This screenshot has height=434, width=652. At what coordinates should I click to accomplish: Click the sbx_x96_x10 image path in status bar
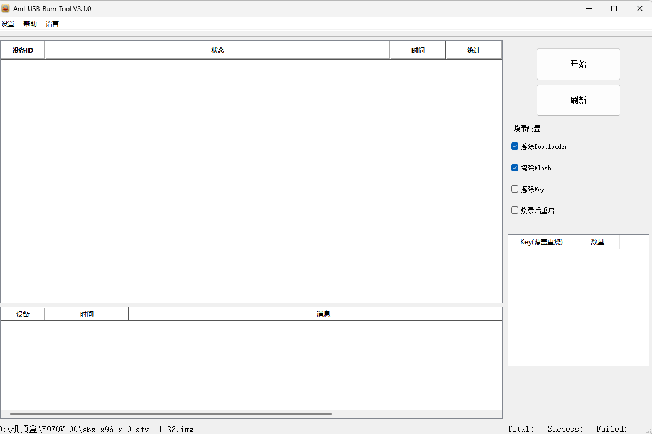pyautogui.click(x=97, y=429)
